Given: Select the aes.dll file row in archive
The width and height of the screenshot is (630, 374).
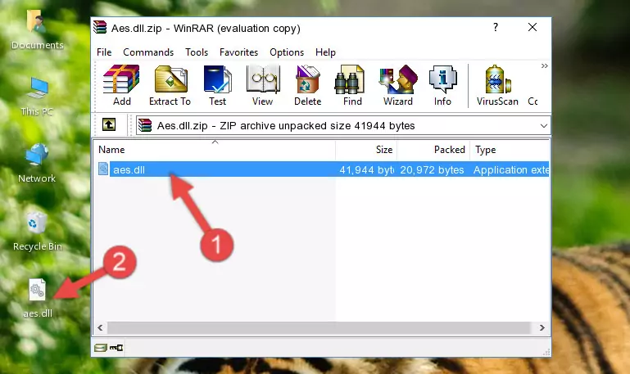Looking at the screenshot, I should click(x=322, y=169).
